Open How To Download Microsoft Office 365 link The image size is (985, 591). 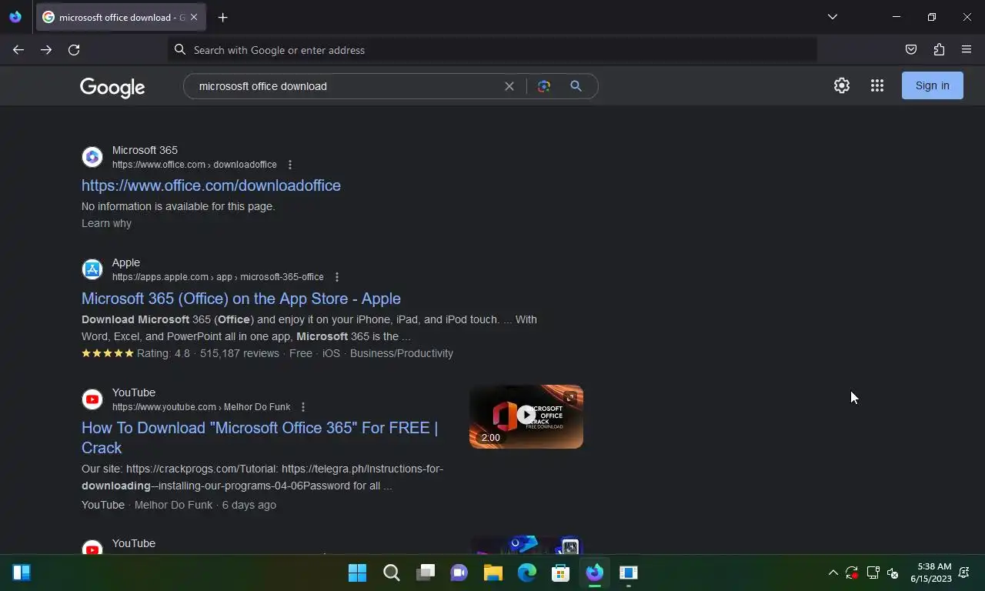(x=260, y=438)
